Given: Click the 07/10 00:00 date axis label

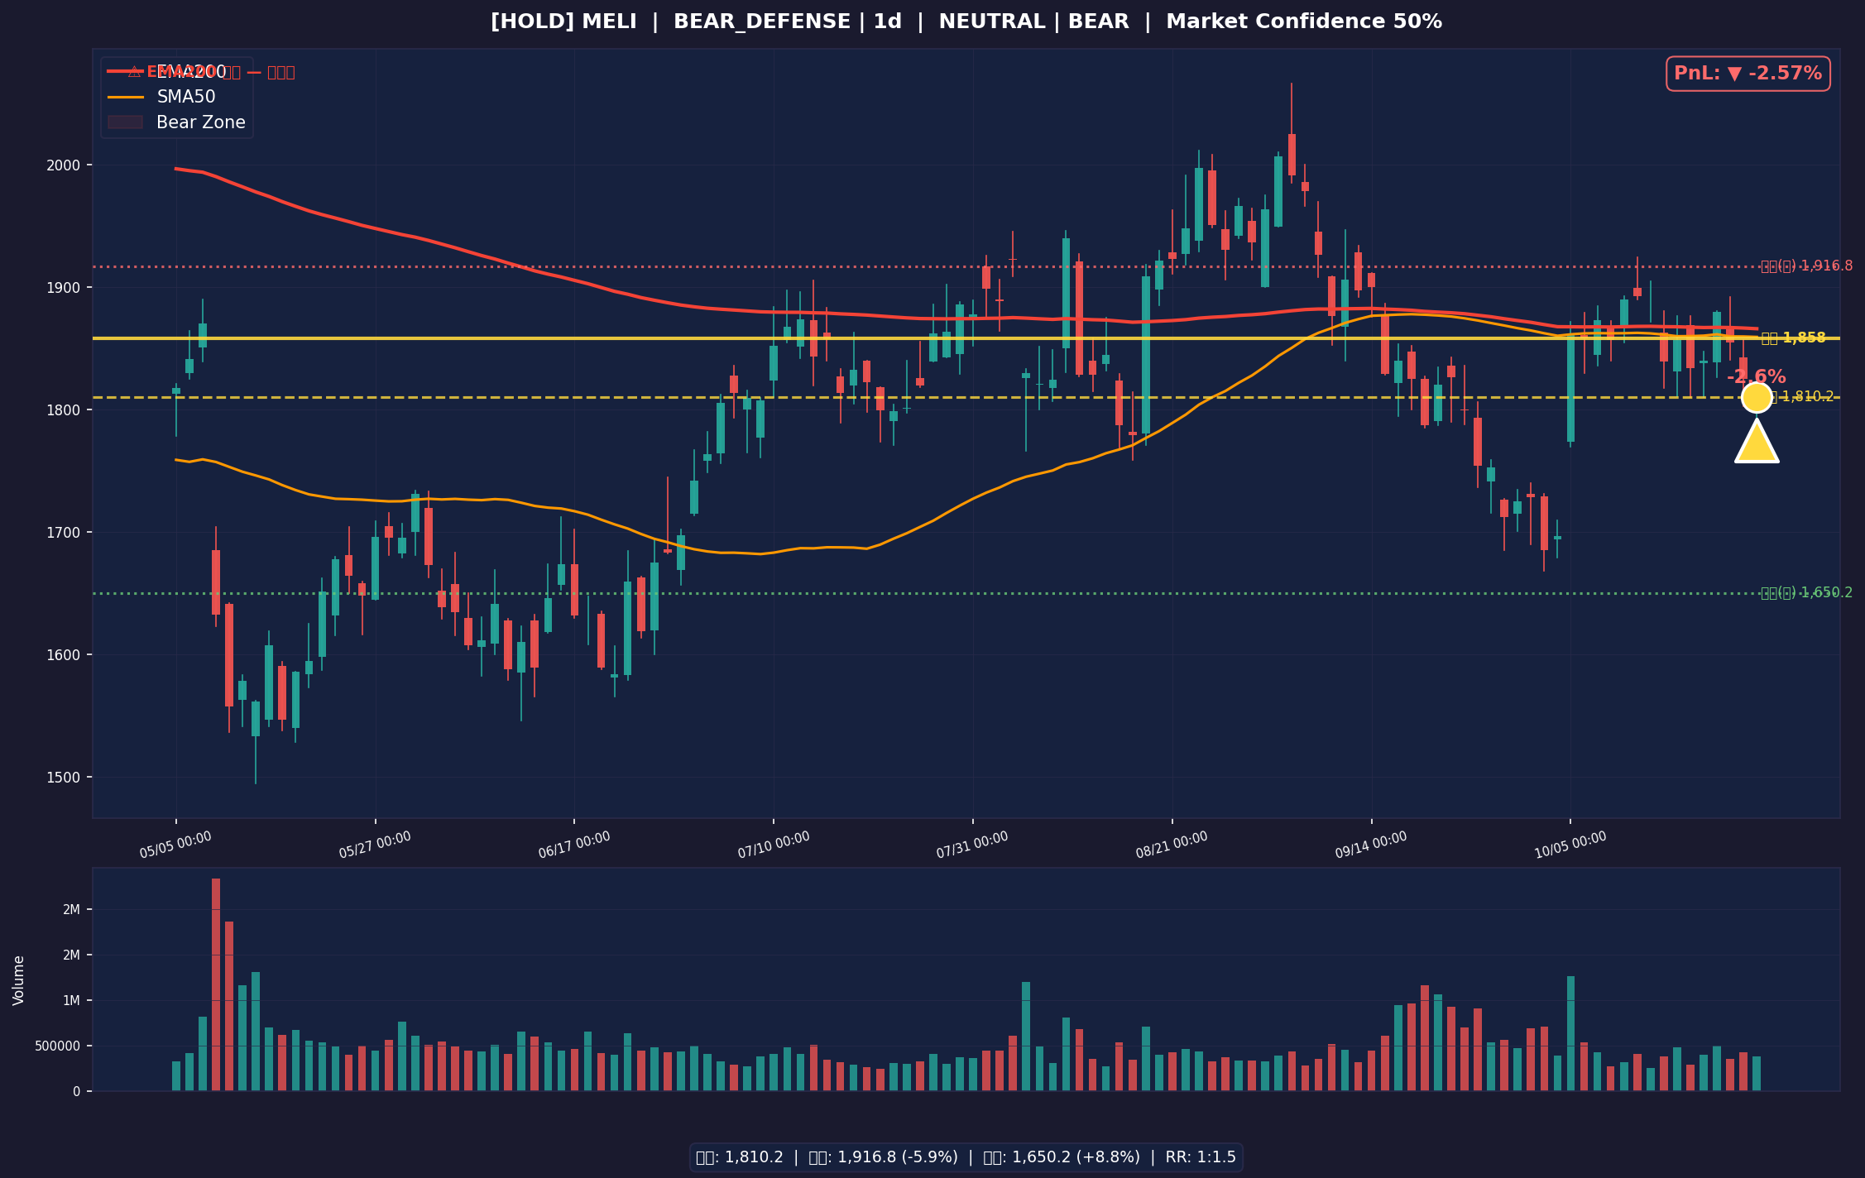Looking at the screenshot, I should point(774,845).
